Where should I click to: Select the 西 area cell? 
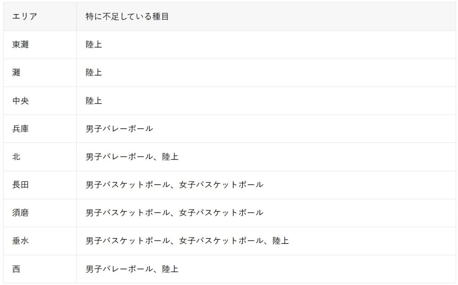click(x=40, y=269)
